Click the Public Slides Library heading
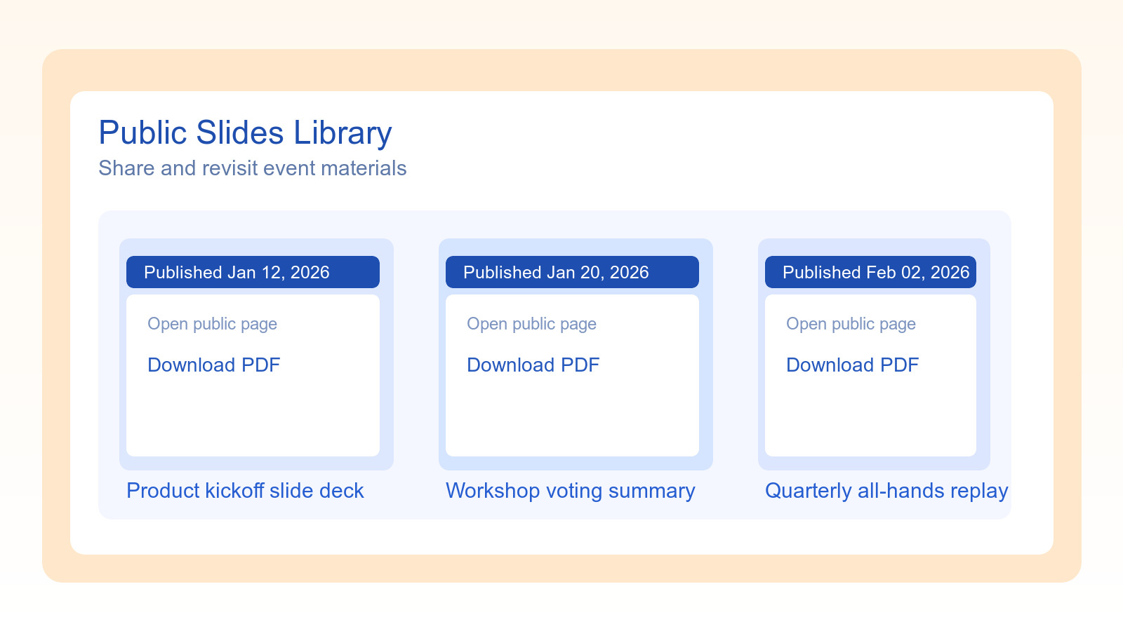 pos(245,133)
